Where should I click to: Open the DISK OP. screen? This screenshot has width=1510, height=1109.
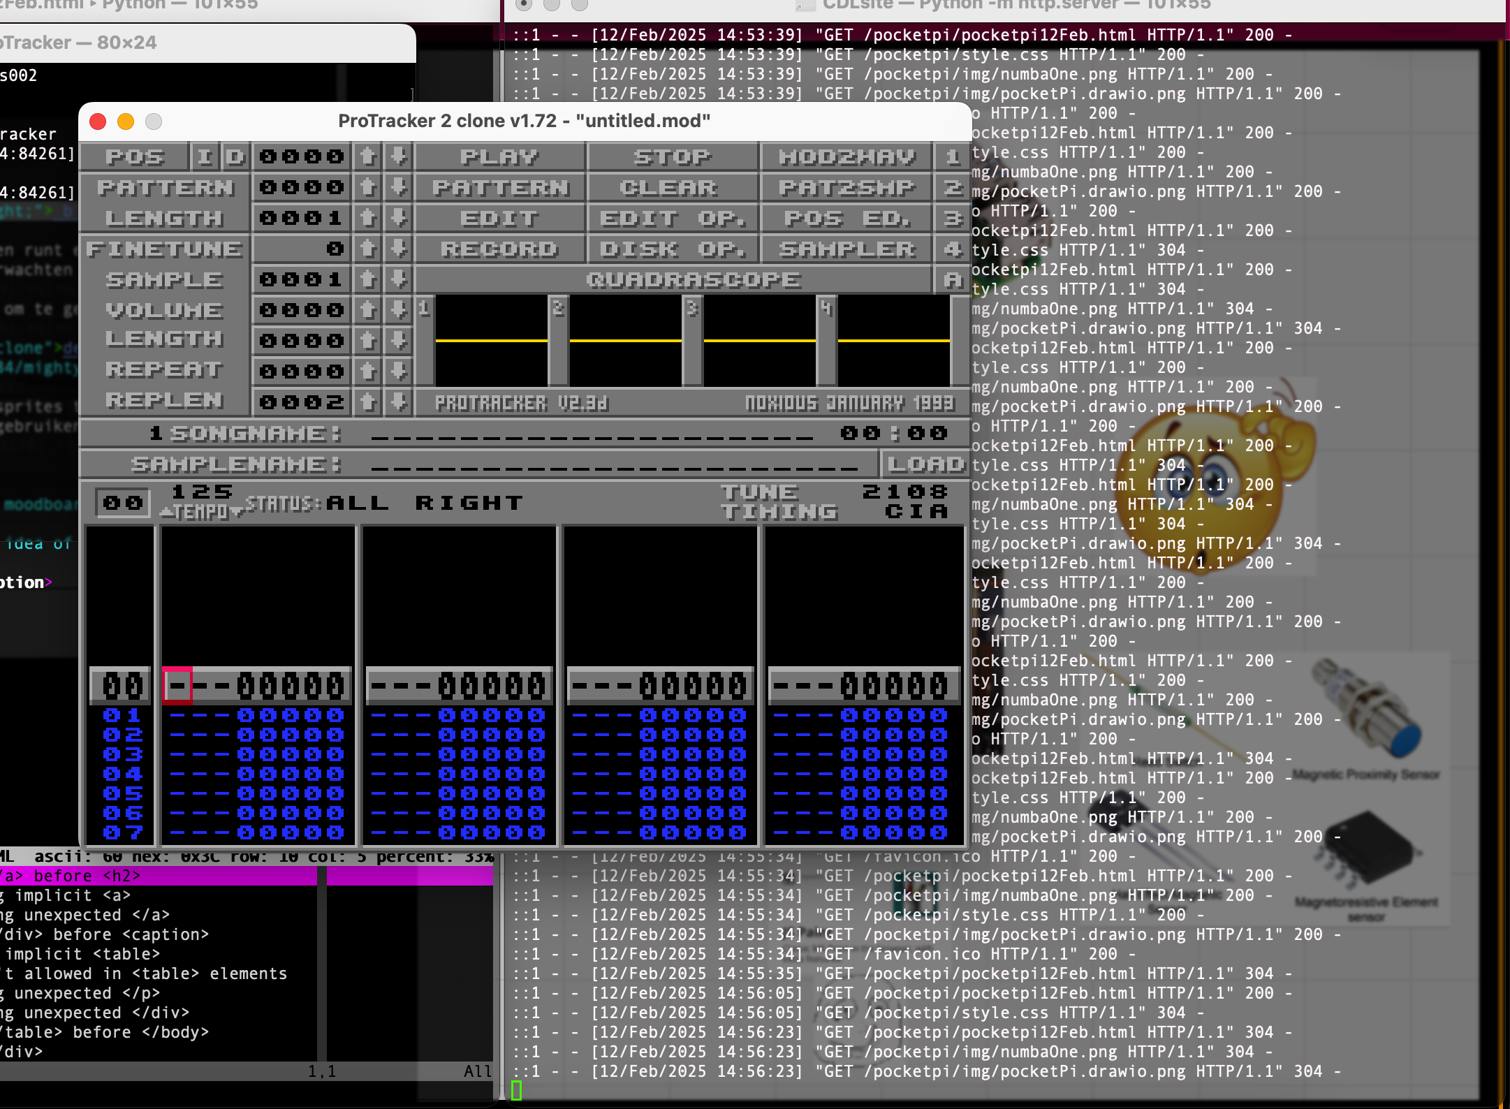[672, 249]
